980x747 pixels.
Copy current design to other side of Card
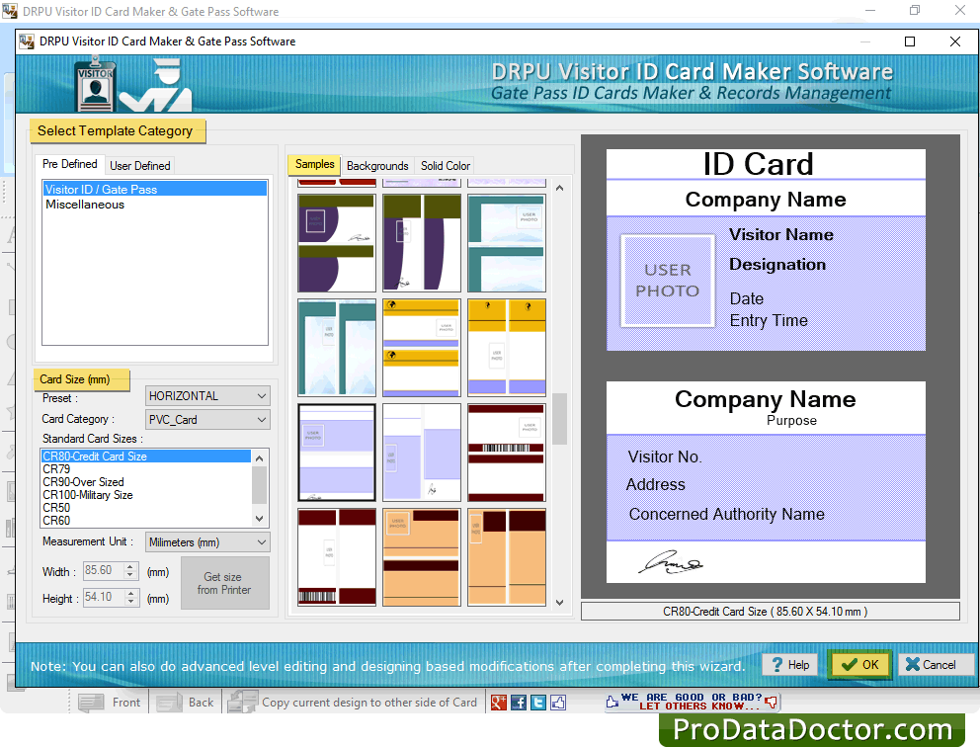[353, 702]
